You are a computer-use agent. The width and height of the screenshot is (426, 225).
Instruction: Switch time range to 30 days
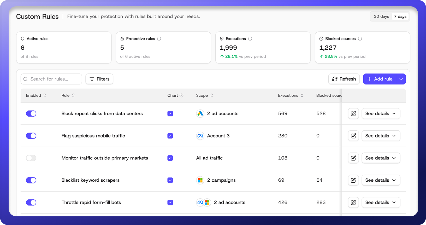pyautogui.click(x=381, y=16)
